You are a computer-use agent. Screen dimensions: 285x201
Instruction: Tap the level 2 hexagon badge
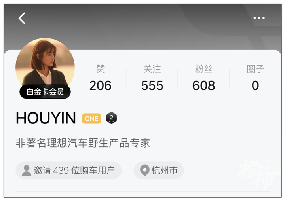point(111,118)
